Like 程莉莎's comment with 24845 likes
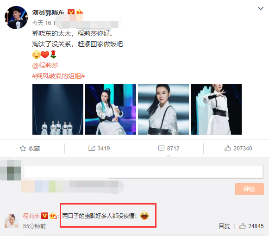 pyautogui.click(x=251, y=226)
